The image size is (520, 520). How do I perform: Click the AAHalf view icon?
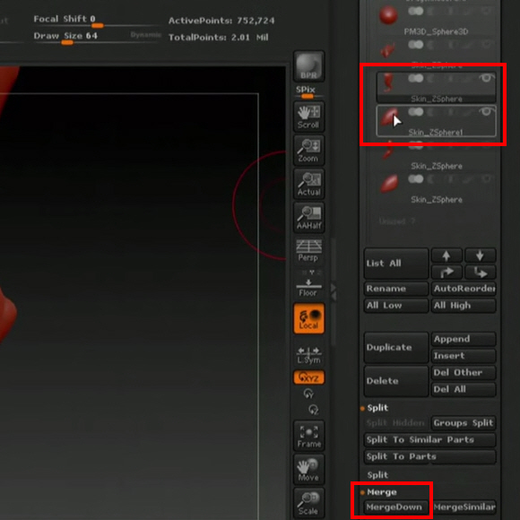308,217
